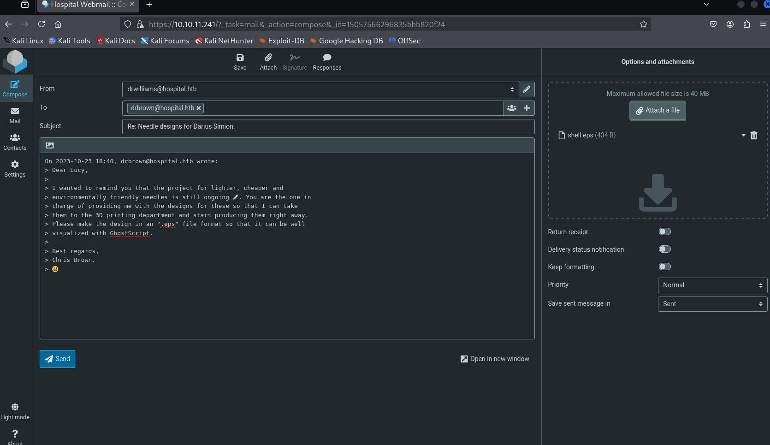Click the edit identities pencil icon
Image resolution: width=770 pixels, height=445 pixels.
(x=527, y=89)
